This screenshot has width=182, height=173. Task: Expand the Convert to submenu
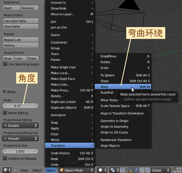tap(70, 3)
